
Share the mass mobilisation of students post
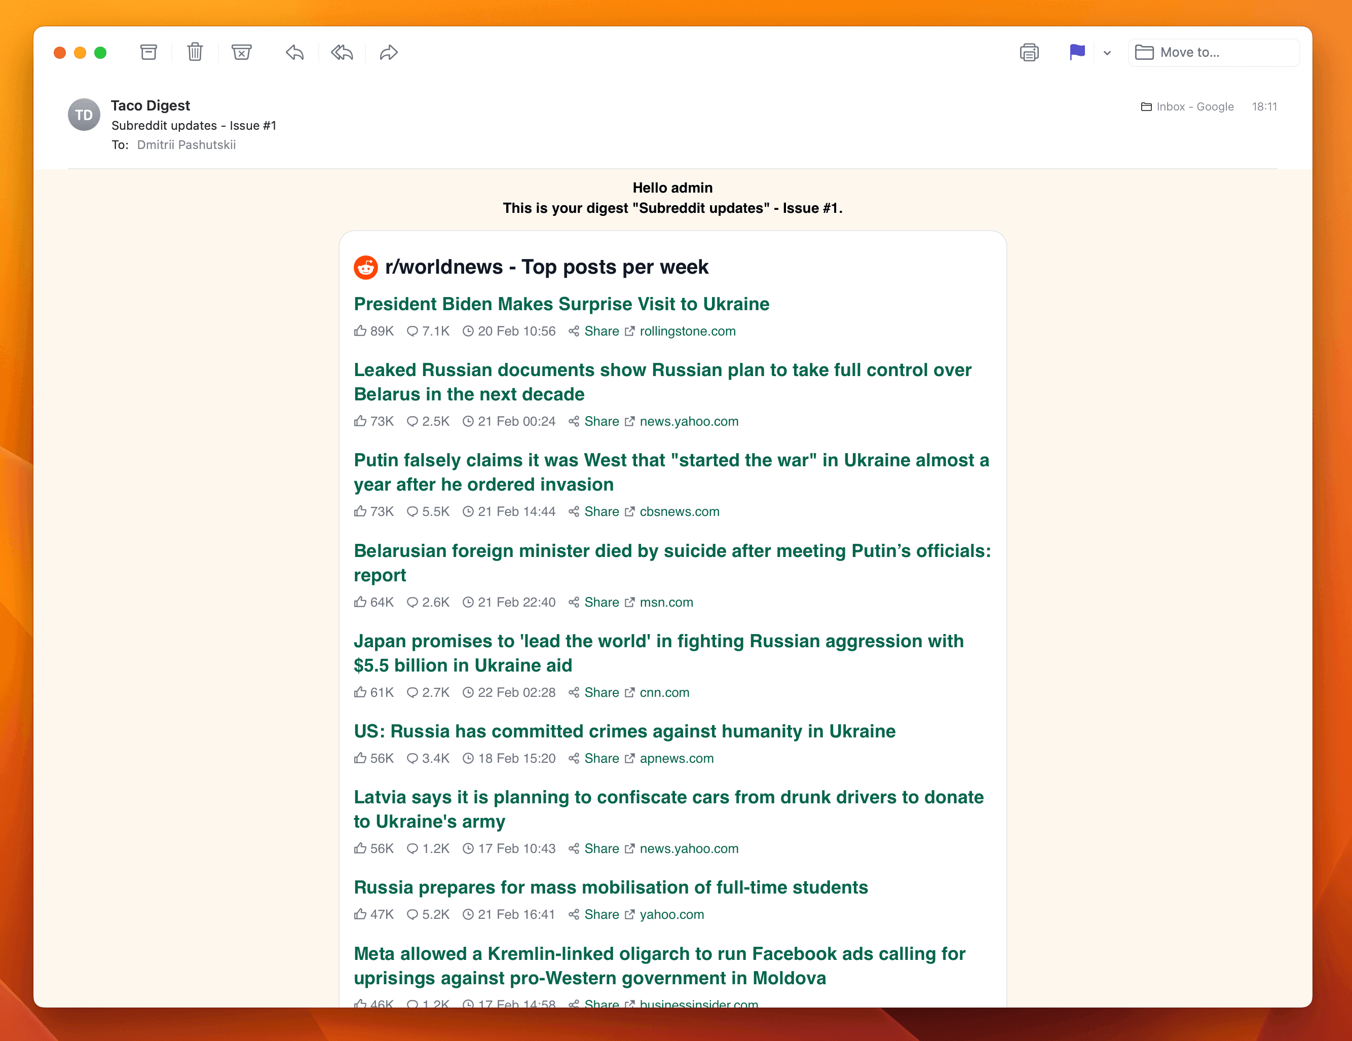[602, 914]
